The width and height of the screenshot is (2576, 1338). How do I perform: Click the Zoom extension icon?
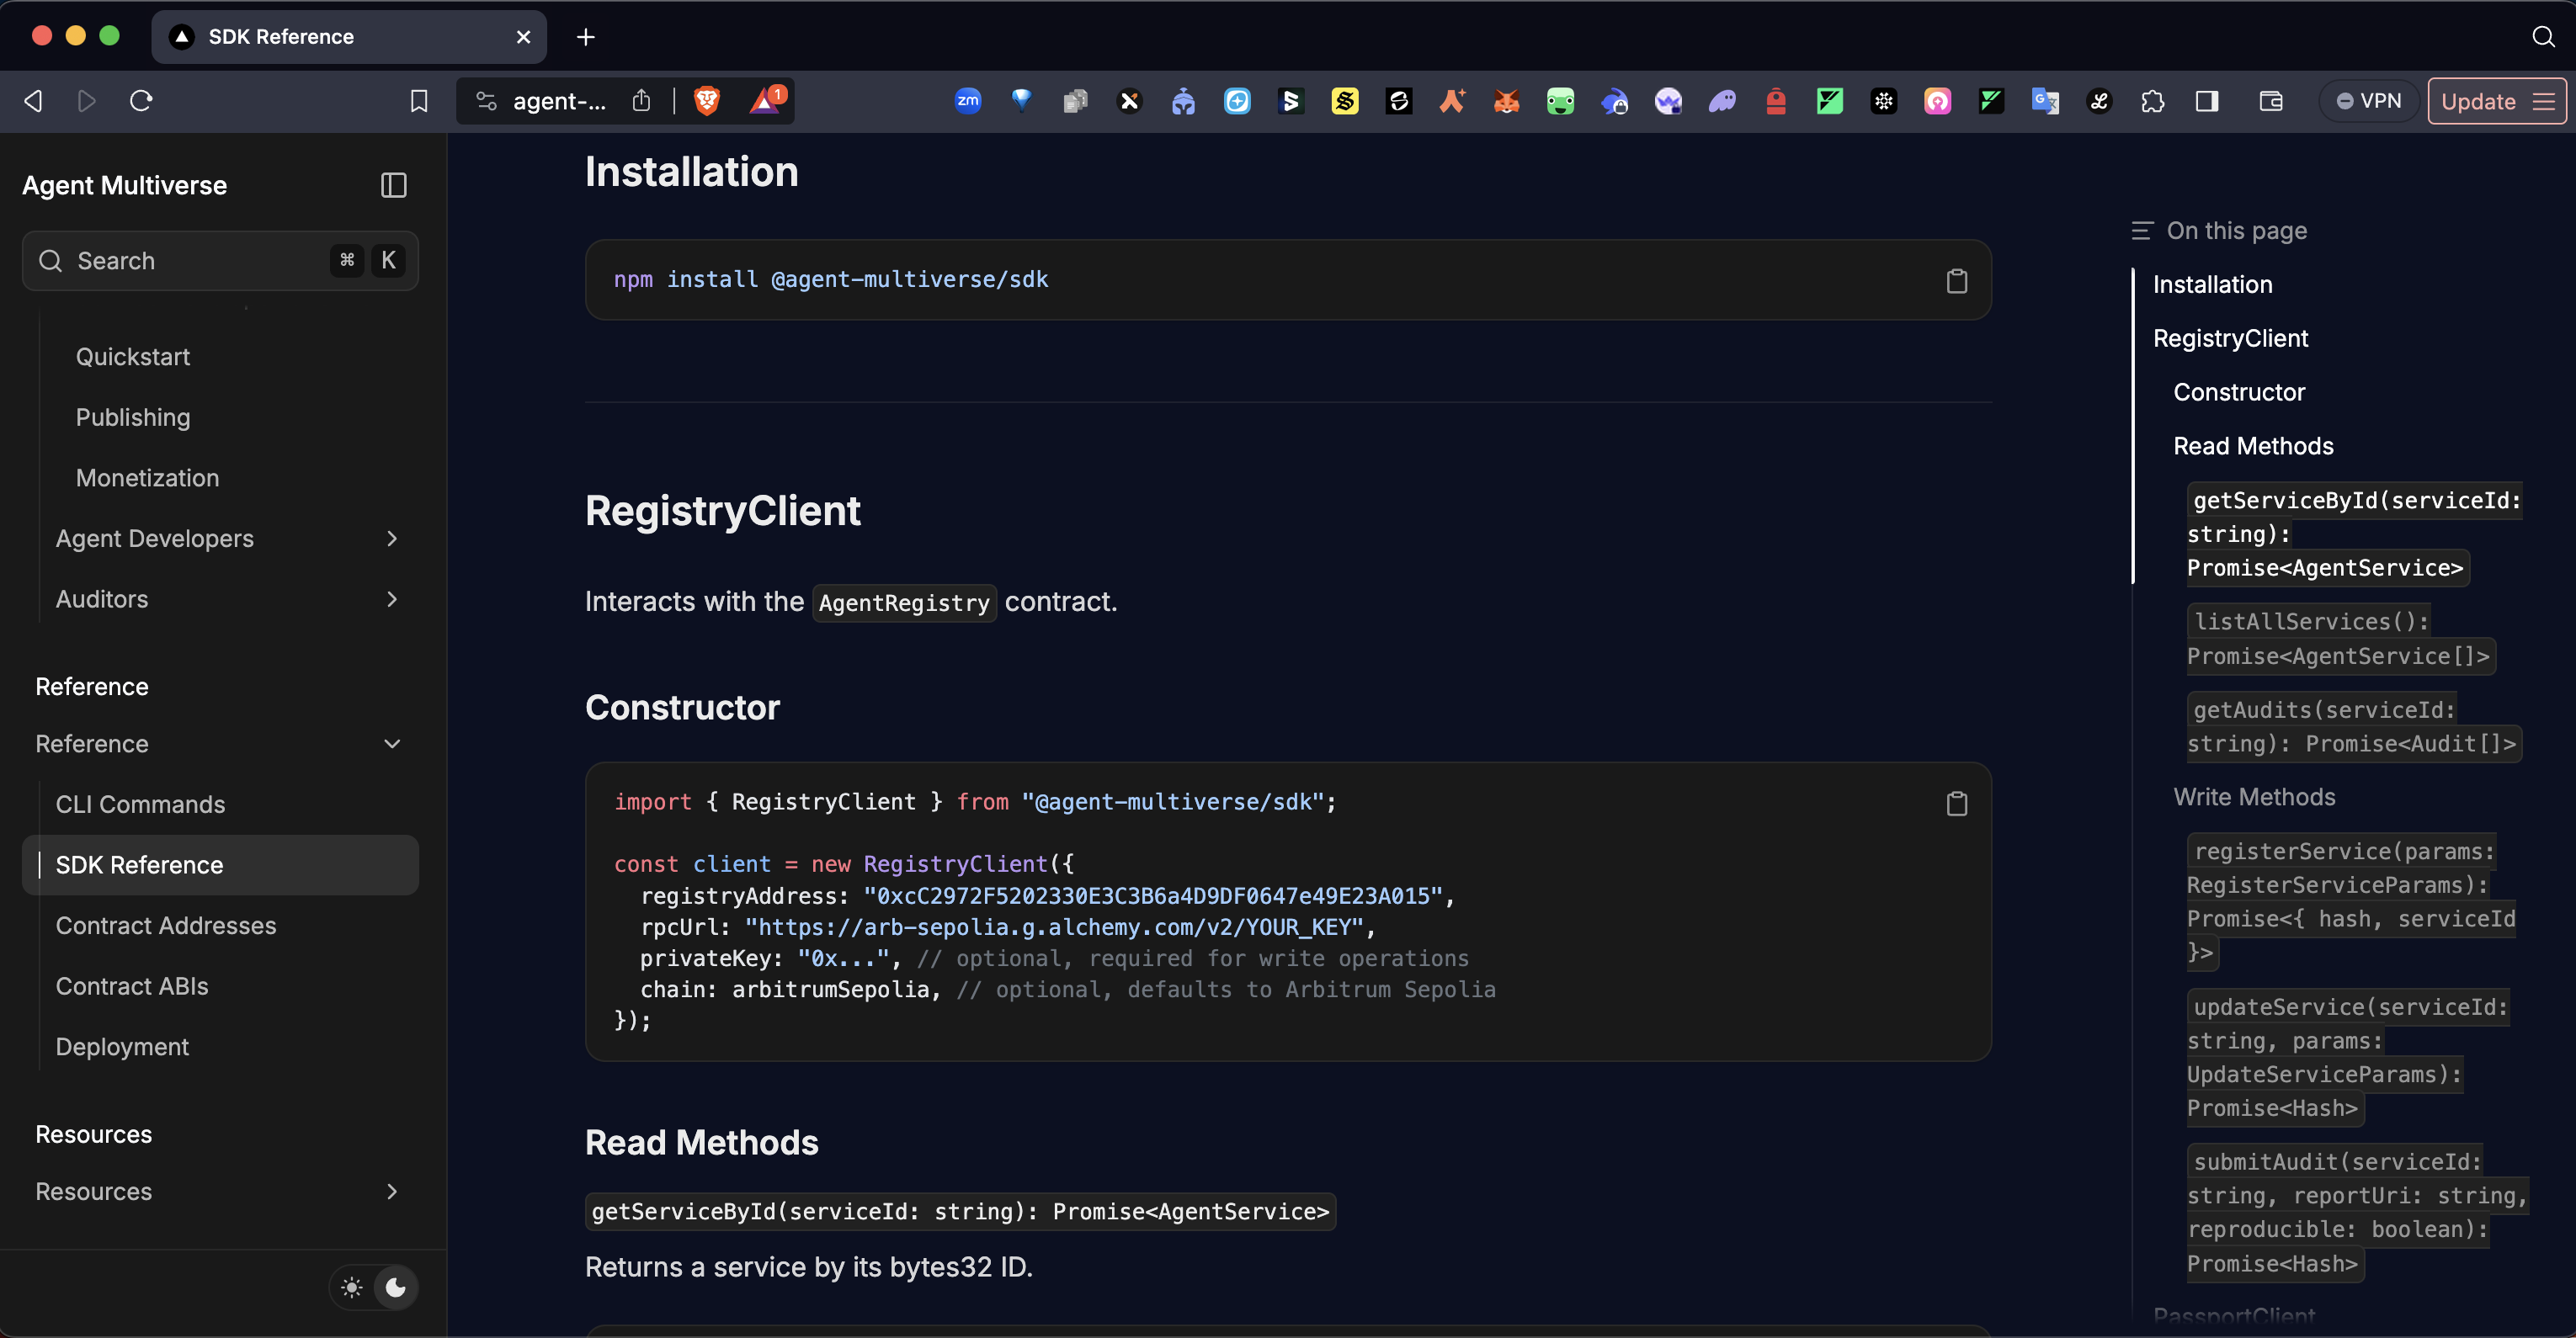pyautogui.click(x=967, y=101)
